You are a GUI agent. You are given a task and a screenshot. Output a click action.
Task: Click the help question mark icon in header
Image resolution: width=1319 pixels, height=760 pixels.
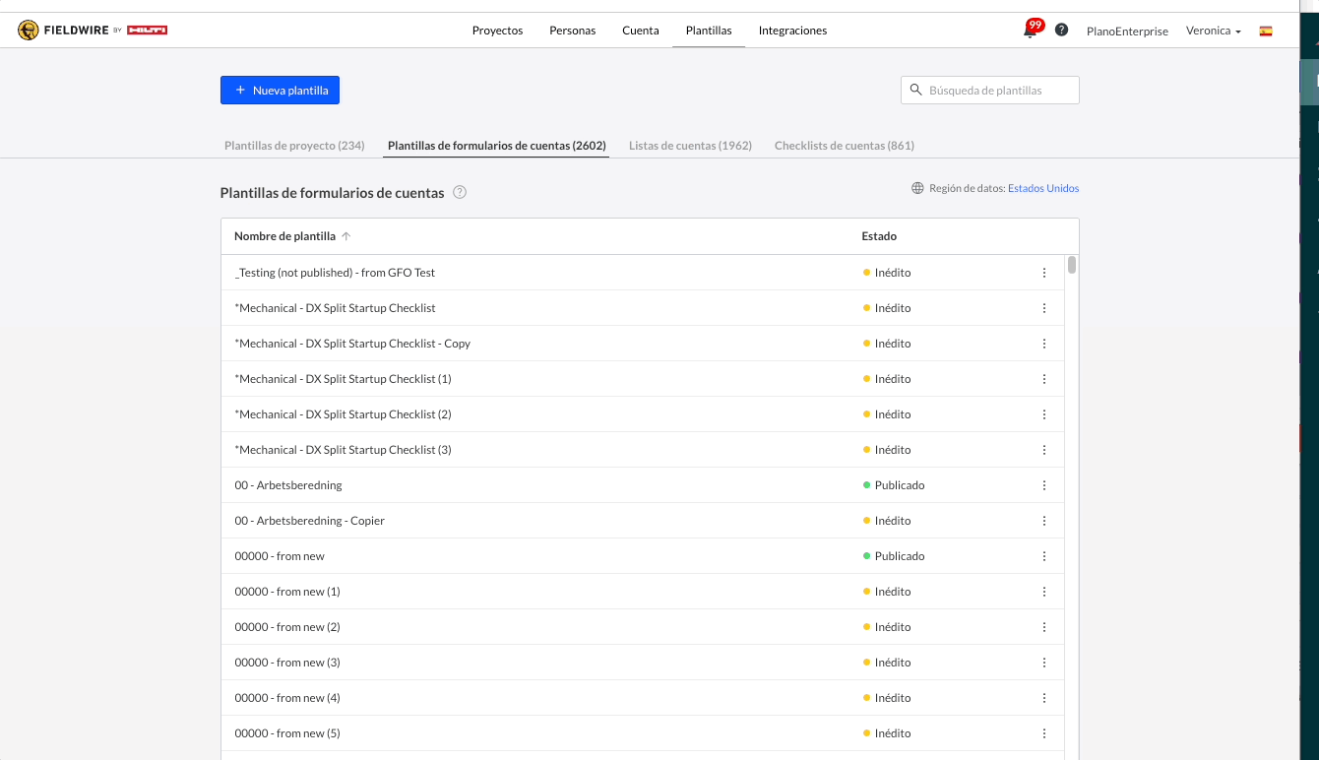(1061, 31)
